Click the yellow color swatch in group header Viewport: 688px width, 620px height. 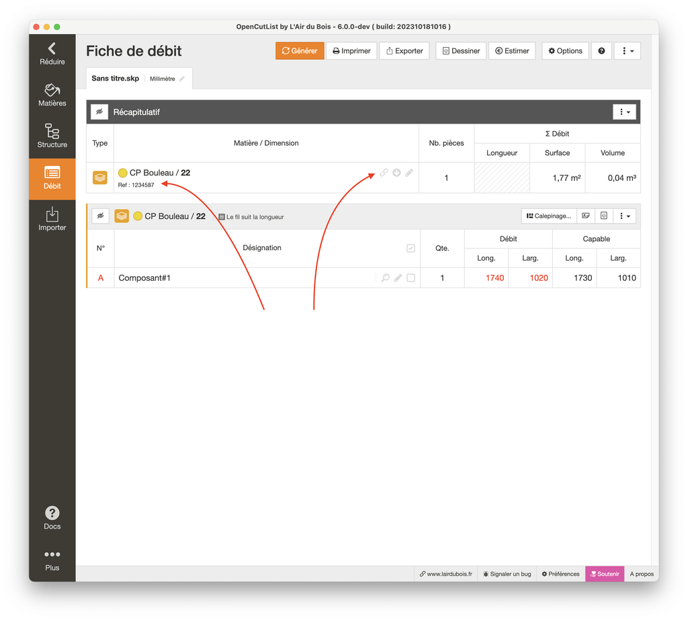coord(138,216)
